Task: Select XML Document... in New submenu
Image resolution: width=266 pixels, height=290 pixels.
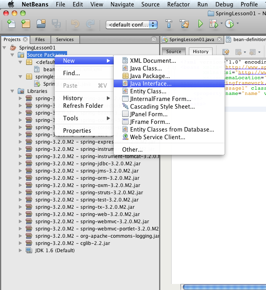Action: (169, 61)
